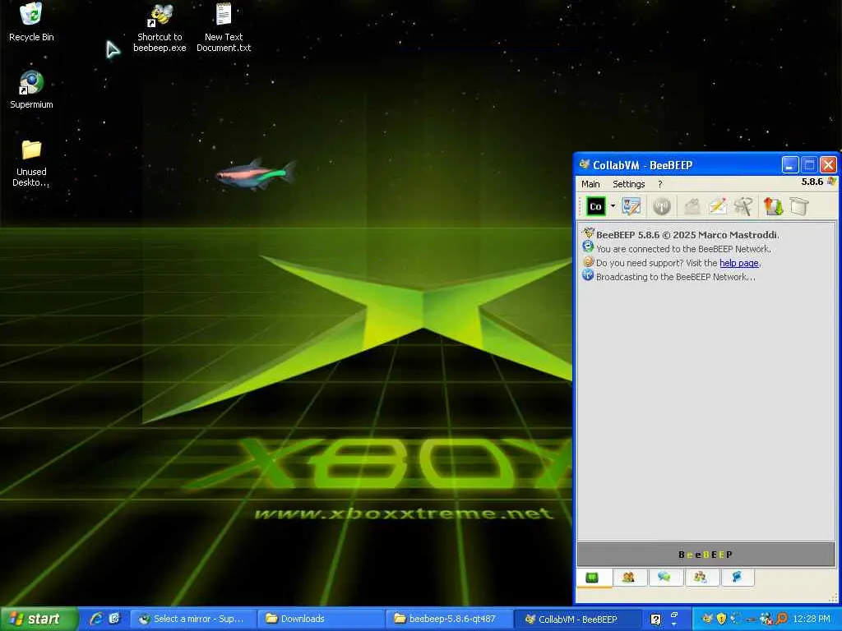
Task: Click the green Co user status avatar
Action: click(x=595, y=206)
